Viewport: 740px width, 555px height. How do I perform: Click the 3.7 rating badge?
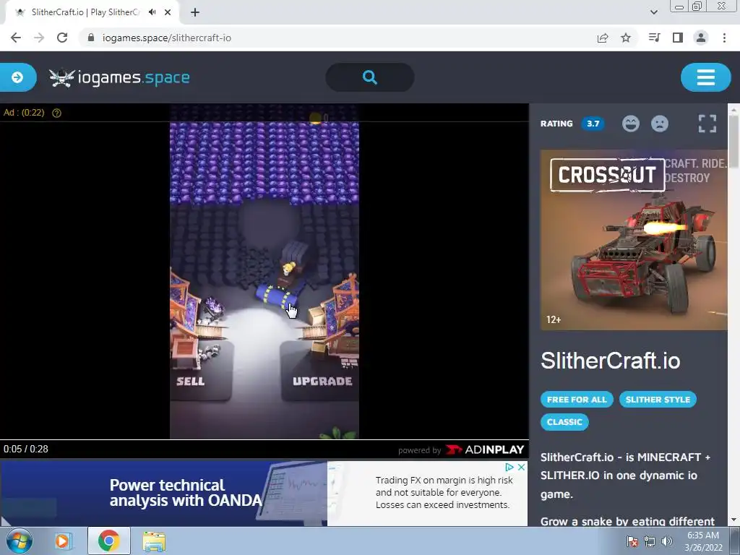click(593, 124)
